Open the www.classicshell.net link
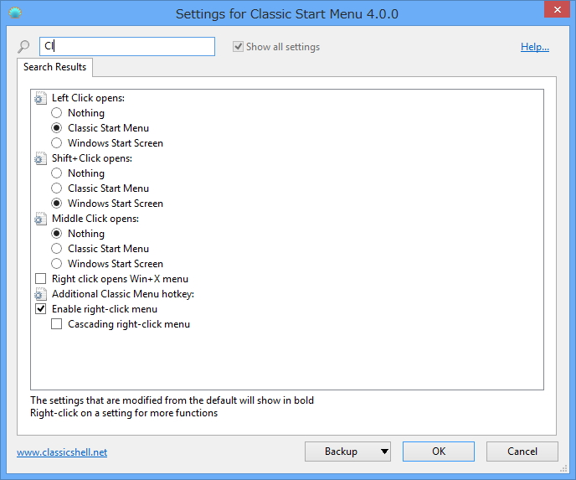 tap(62, 452)
